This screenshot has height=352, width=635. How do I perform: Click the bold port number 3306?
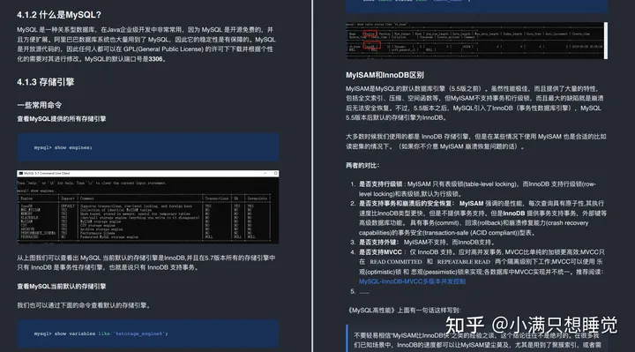pyautogui.click(x=155, y=59)
